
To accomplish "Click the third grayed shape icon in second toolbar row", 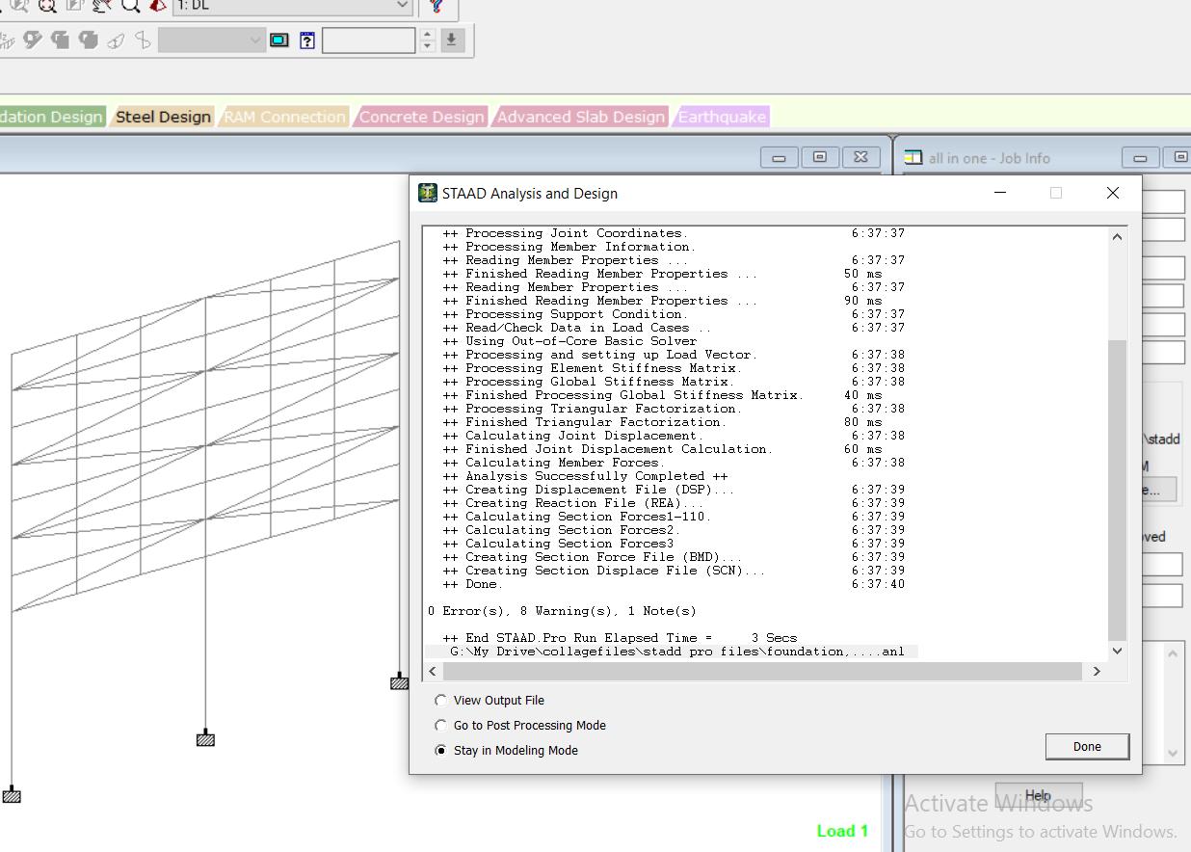I will pyautogui.click(x=89, y=40).
